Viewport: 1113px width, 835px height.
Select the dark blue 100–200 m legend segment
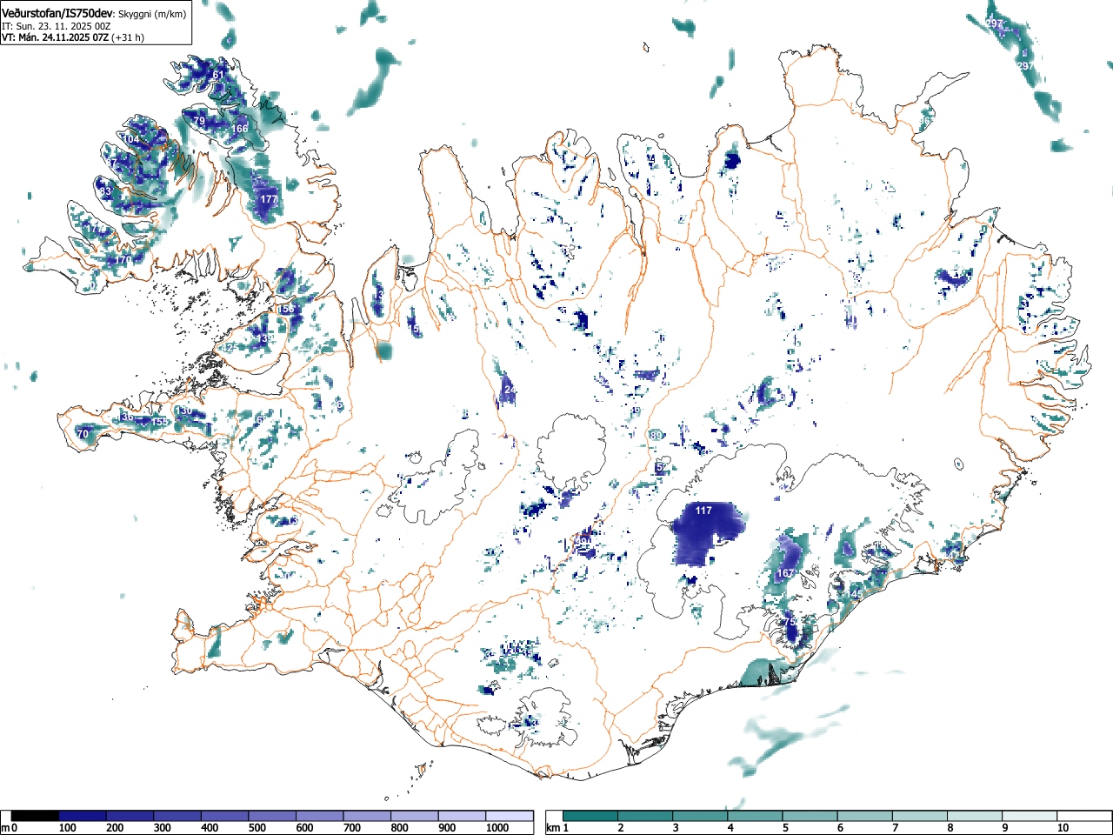tap(83, 816)
